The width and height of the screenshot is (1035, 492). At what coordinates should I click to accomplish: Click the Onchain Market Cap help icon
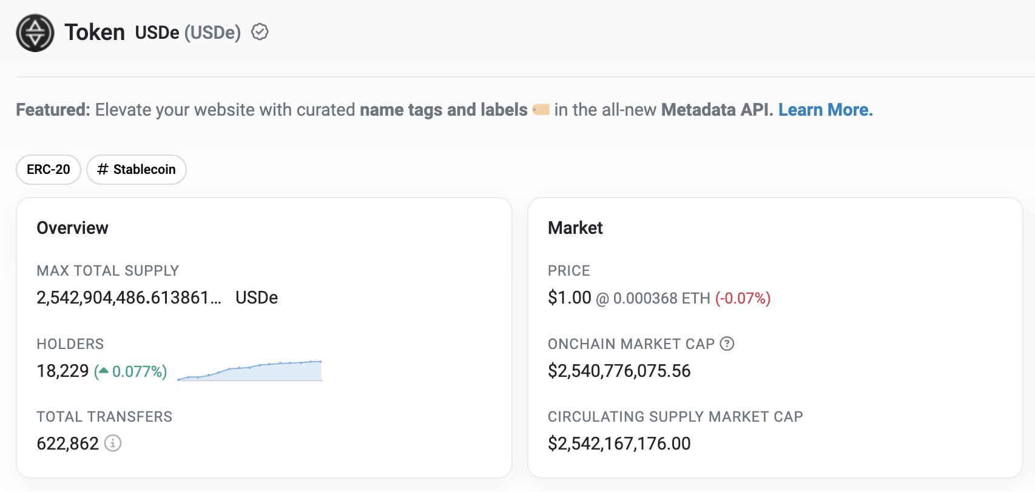tap(727, 344)
